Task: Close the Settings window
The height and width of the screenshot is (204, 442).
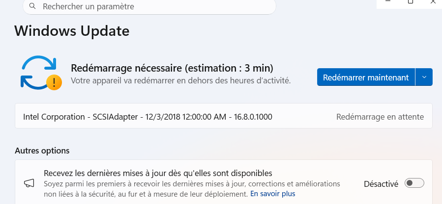Action: (432, 2)
